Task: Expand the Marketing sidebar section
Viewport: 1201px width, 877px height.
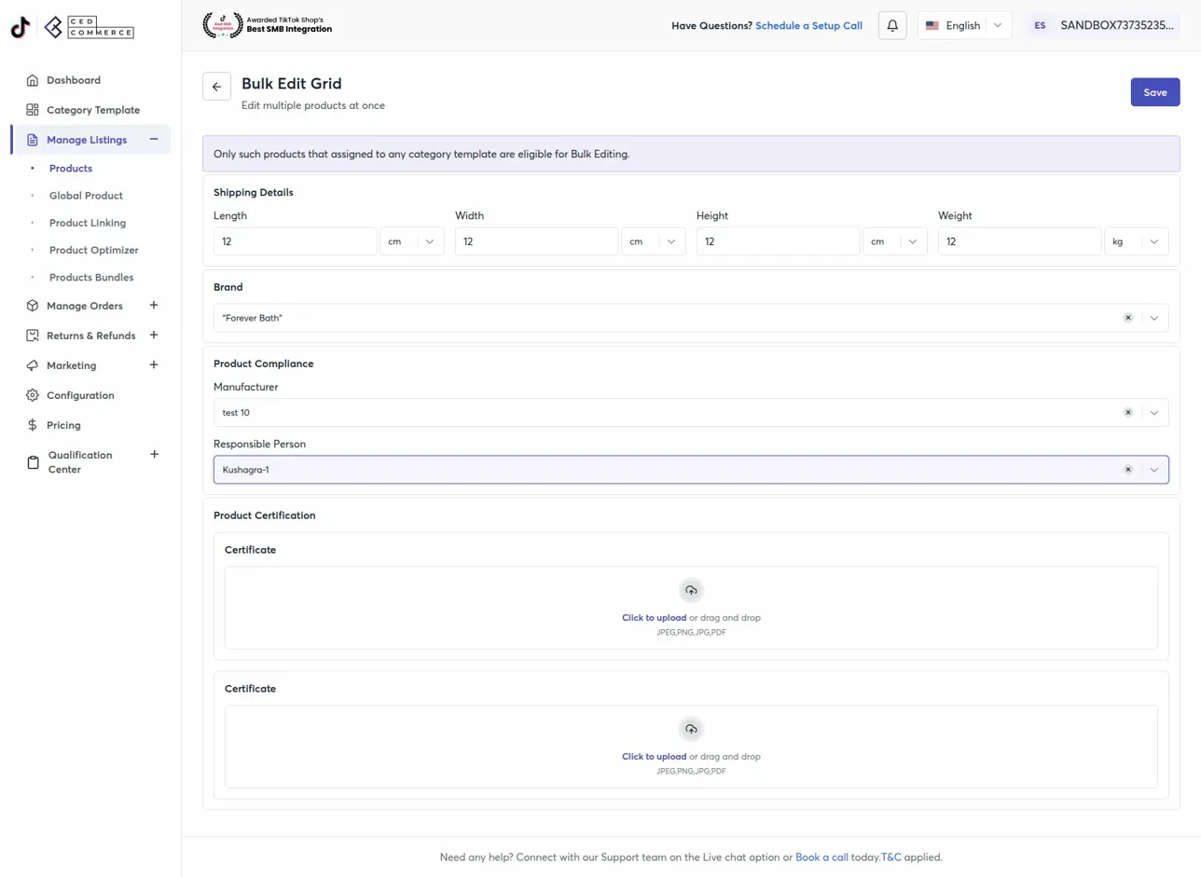Action: 154,365
